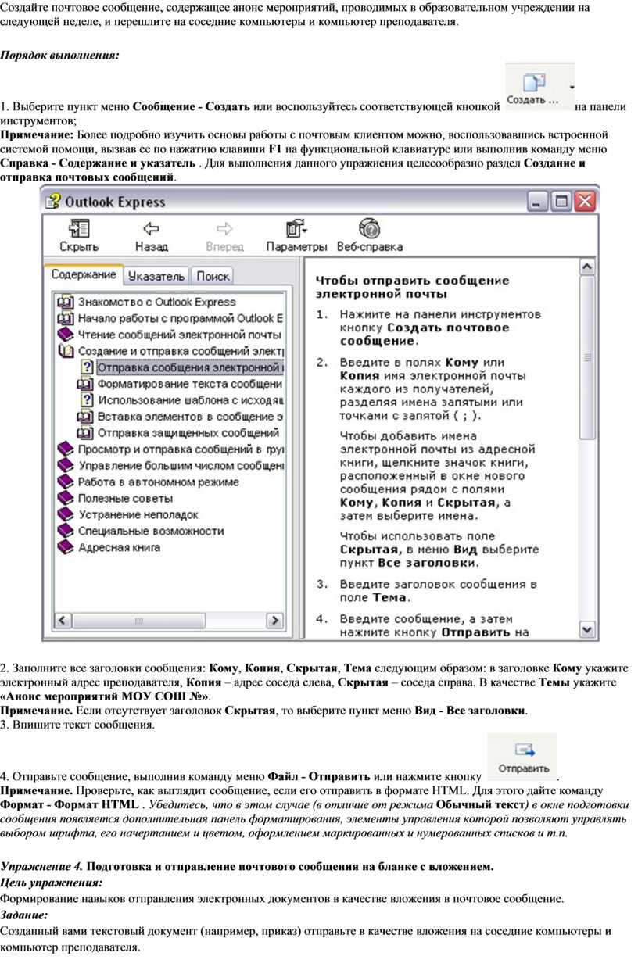Click the Упражнение 4. heading text
Viewport: 638px width, 974px height.
pyautogui.click(x=41, y=866)
